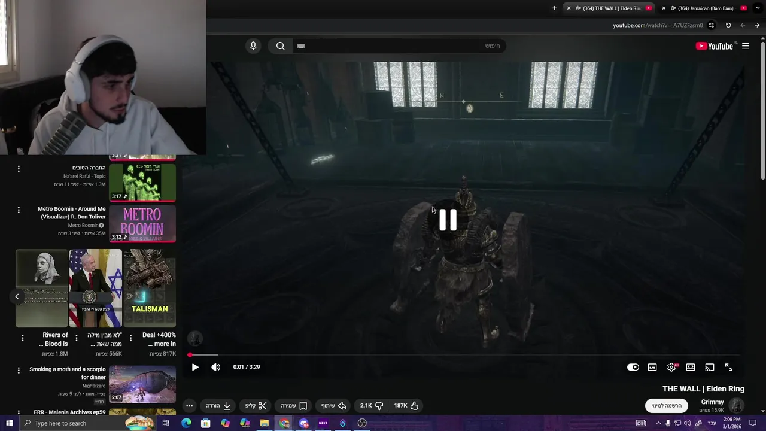Viewport: 766px width, 431px height.
Task: Open options menu for Metro Boomin video
Action: tap(19, 210)
